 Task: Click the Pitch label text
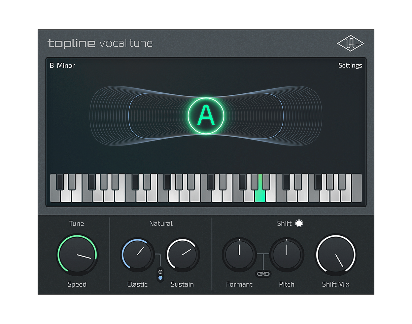[287, 284]
